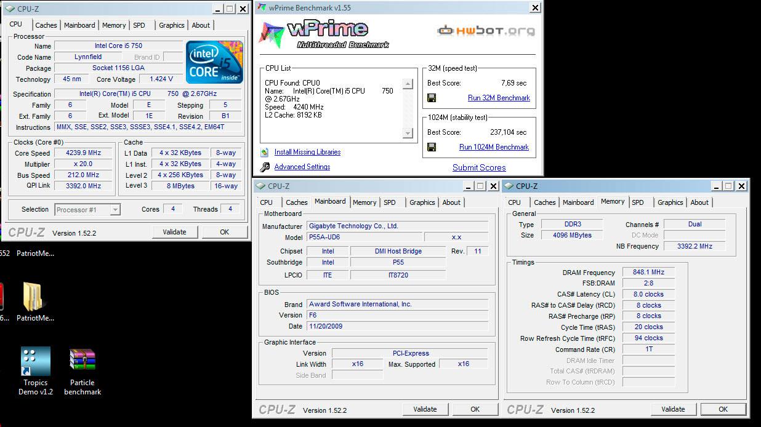
Task: Click the Core Voltage value 1.424 V
Action: coord(161,79)
